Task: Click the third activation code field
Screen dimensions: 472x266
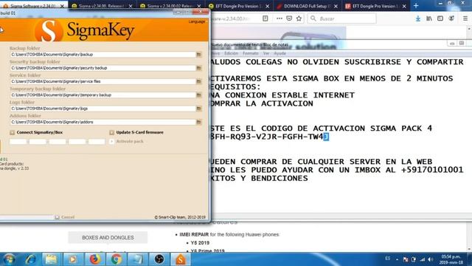Action: pyautogui.click(x=58, y=141)
